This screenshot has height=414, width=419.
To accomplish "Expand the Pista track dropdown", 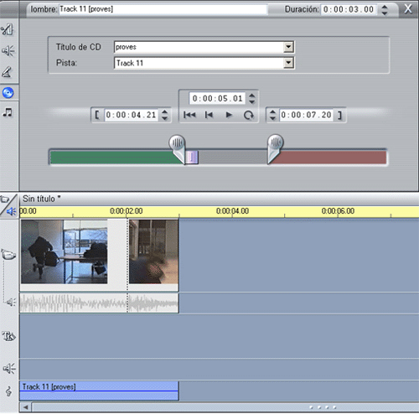I will pyautogui.click(x=288, y=63).
